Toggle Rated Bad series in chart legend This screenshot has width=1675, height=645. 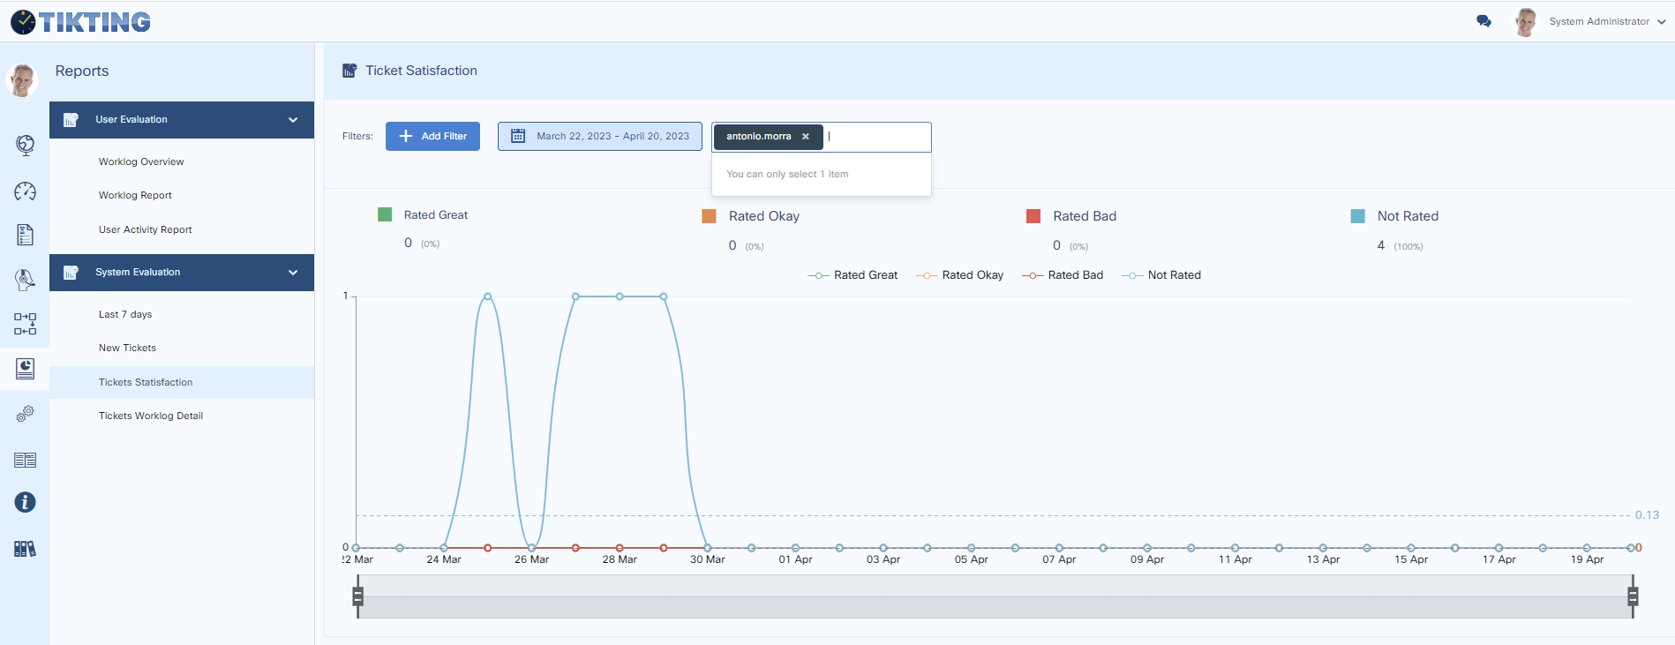tap(1063, 275)
